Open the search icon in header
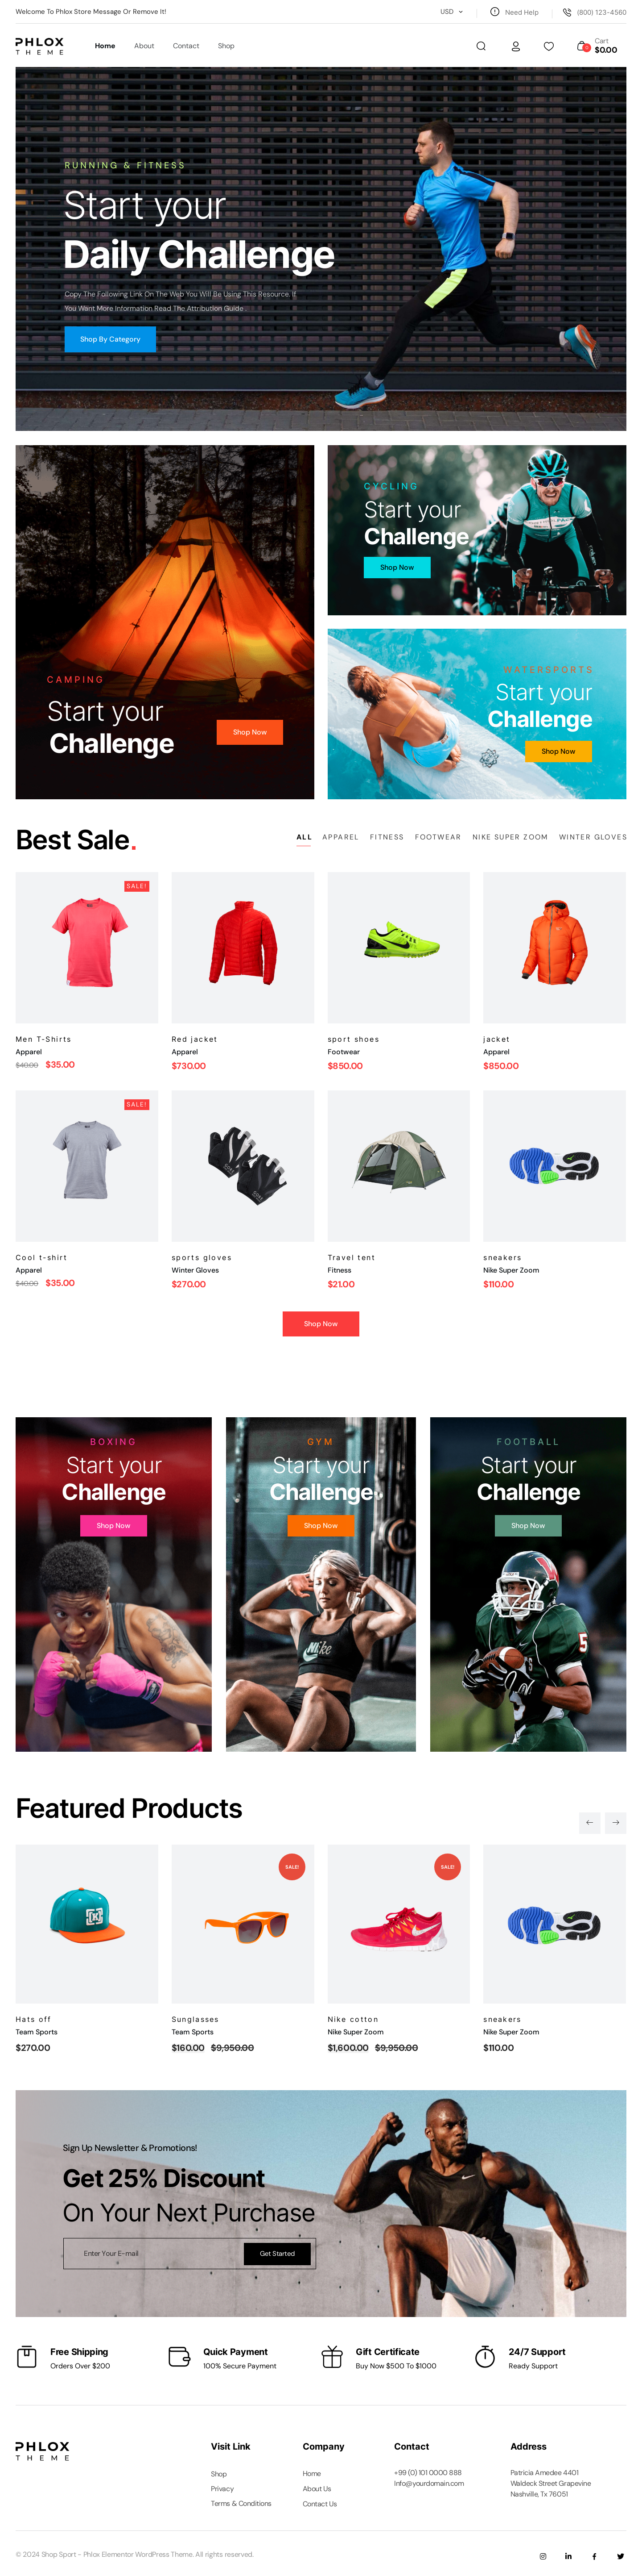 tap(480, 46)
